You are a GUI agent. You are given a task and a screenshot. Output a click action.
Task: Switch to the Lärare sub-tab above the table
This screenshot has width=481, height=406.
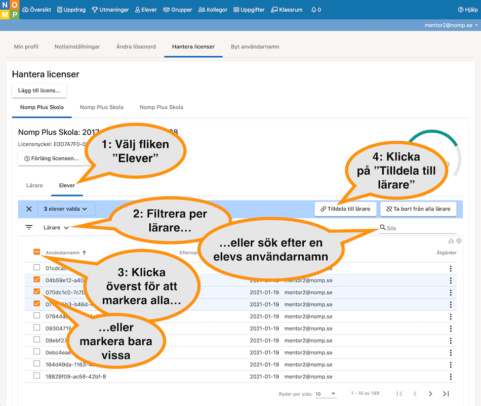tap(34, 185)
